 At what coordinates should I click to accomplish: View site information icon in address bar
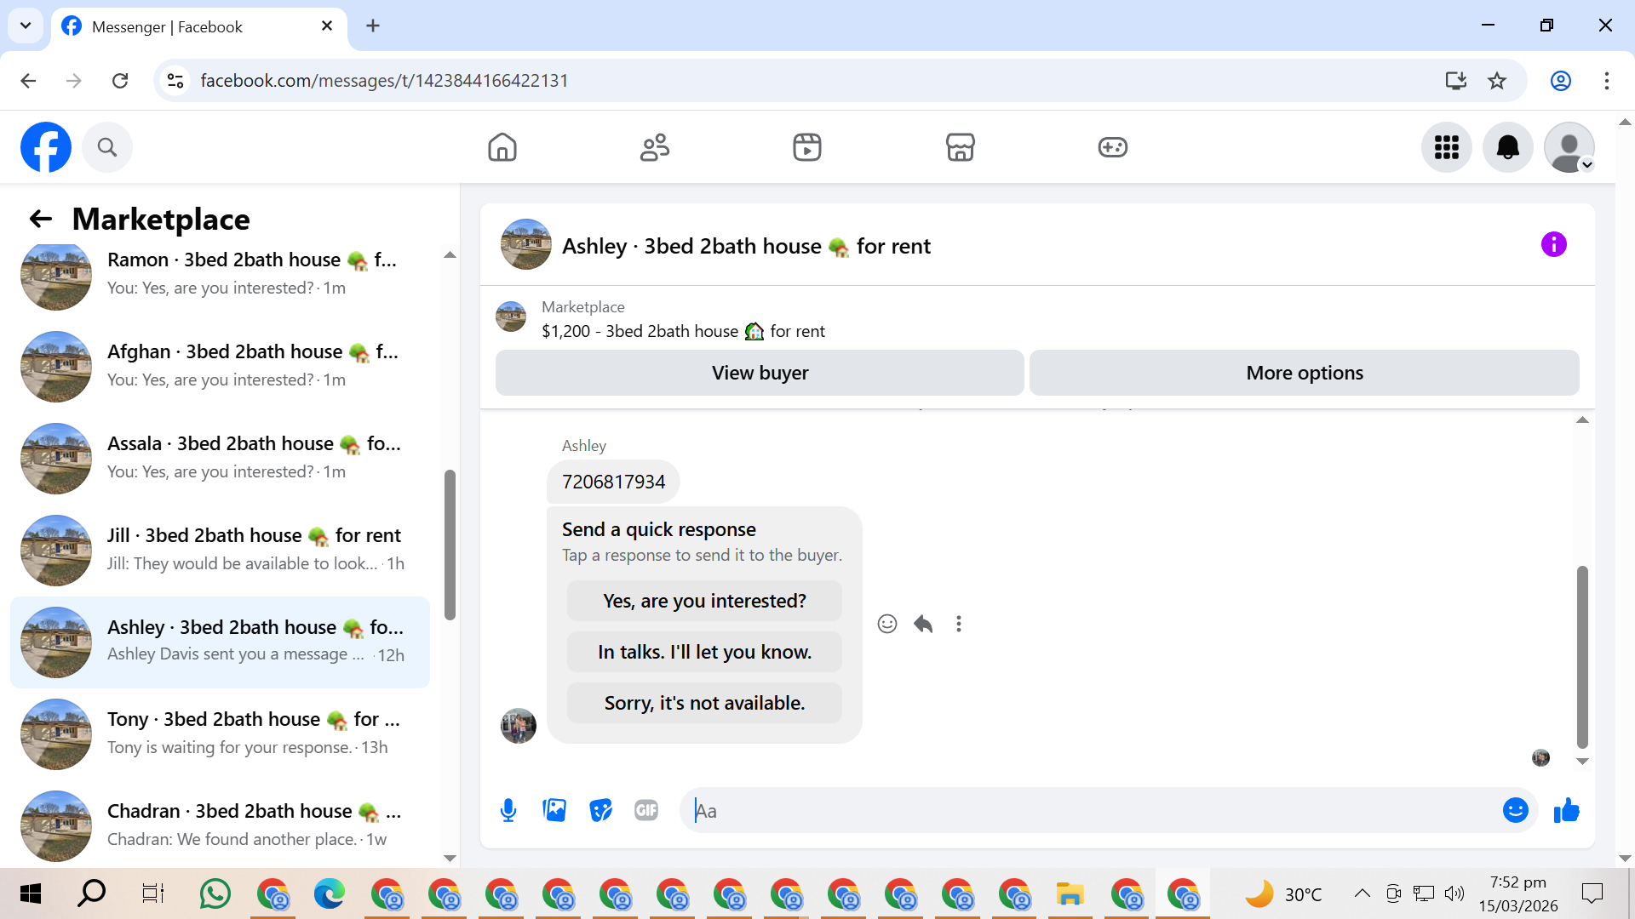(x=175, y=81)
